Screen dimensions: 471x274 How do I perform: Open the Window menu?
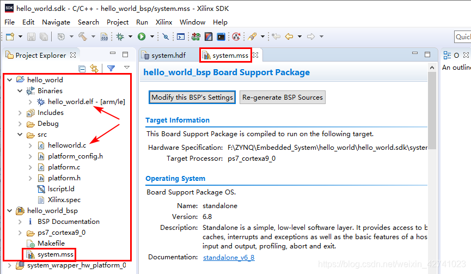pyautogui.click(x=192, y=22)
